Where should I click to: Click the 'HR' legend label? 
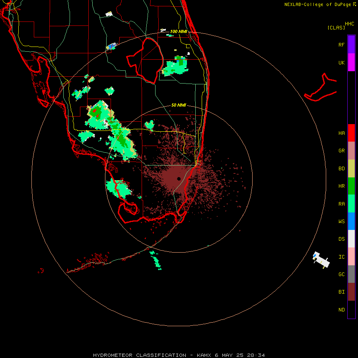click(x=341, y=186)
